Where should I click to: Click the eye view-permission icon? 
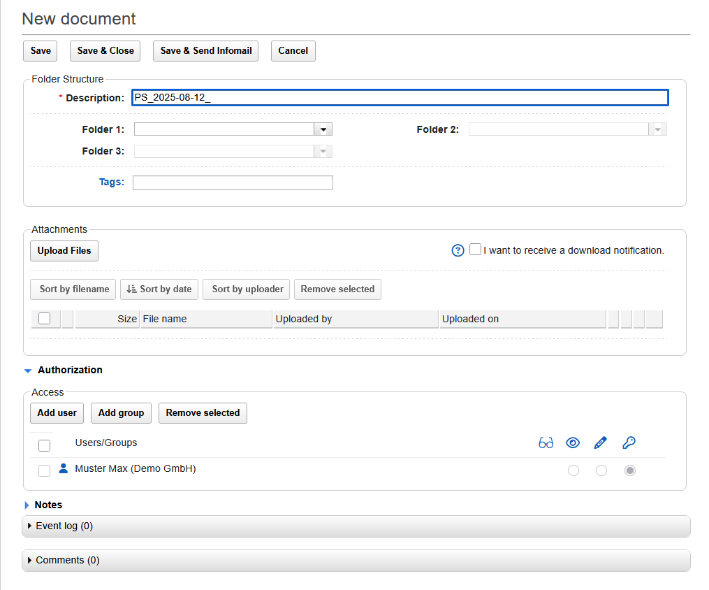(573, 442)
